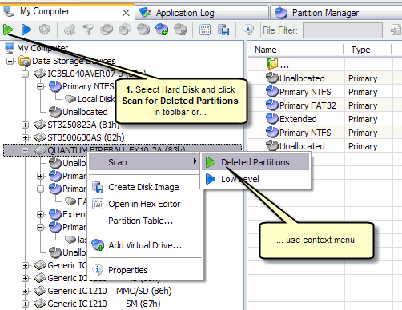Expand the Generic IC1210 SM (87h) node
402x310 pixels.
tap(25, 304)
